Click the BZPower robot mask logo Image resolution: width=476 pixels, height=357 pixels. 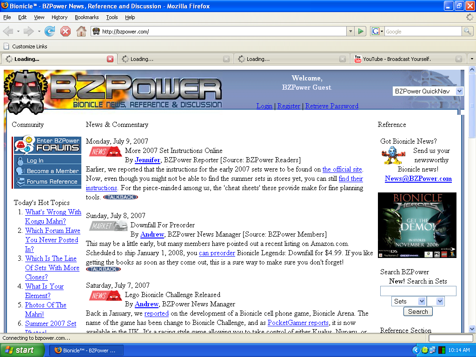point(26,92)
